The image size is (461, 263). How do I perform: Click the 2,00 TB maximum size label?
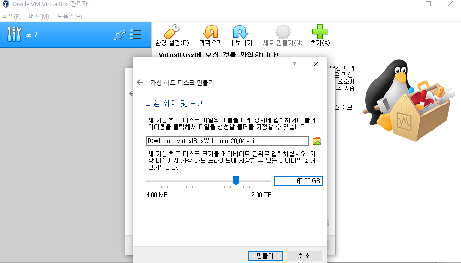(x=261, y=195)
